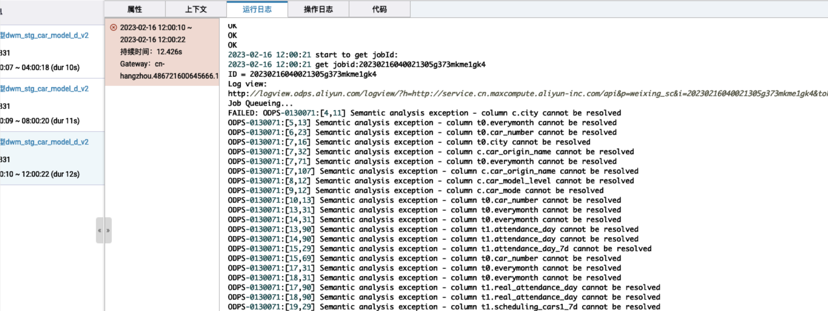Switch to the 代码 tab
Viewport: 828px width, 311px height.
(x=379, y=9)
